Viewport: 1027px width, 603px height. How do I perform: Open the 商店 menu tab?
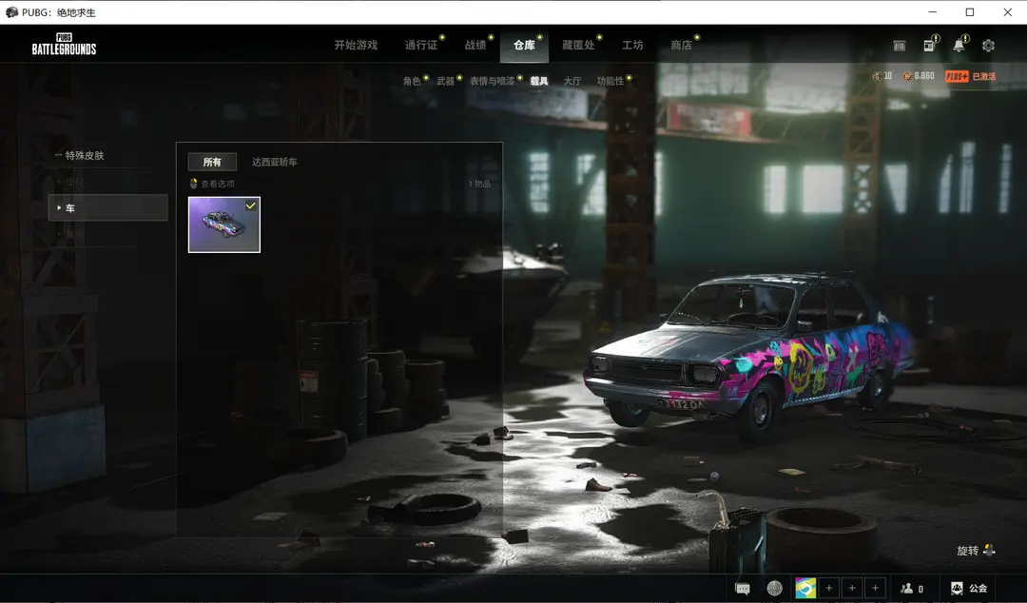(681, 46)
